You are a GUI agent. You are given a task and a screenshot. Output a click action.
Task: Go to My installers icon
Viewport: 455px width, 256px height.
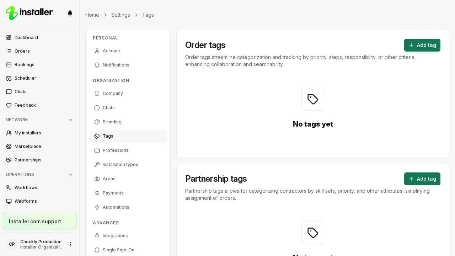[9, 133]
